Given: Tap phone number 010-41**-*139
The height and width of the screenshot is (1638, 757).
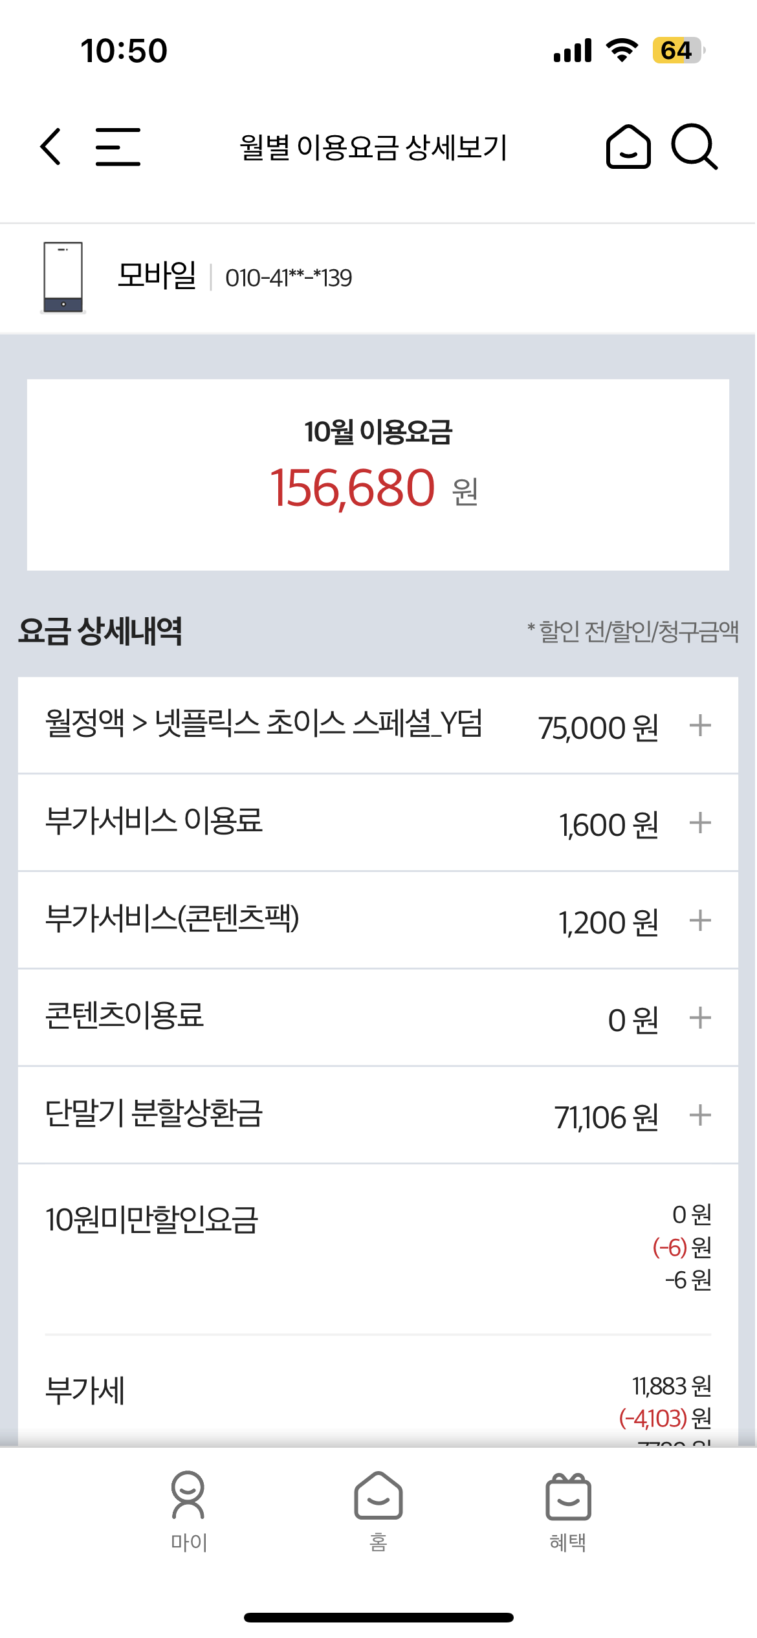Looking at the screenshot, I should click(x=289, y=278).
